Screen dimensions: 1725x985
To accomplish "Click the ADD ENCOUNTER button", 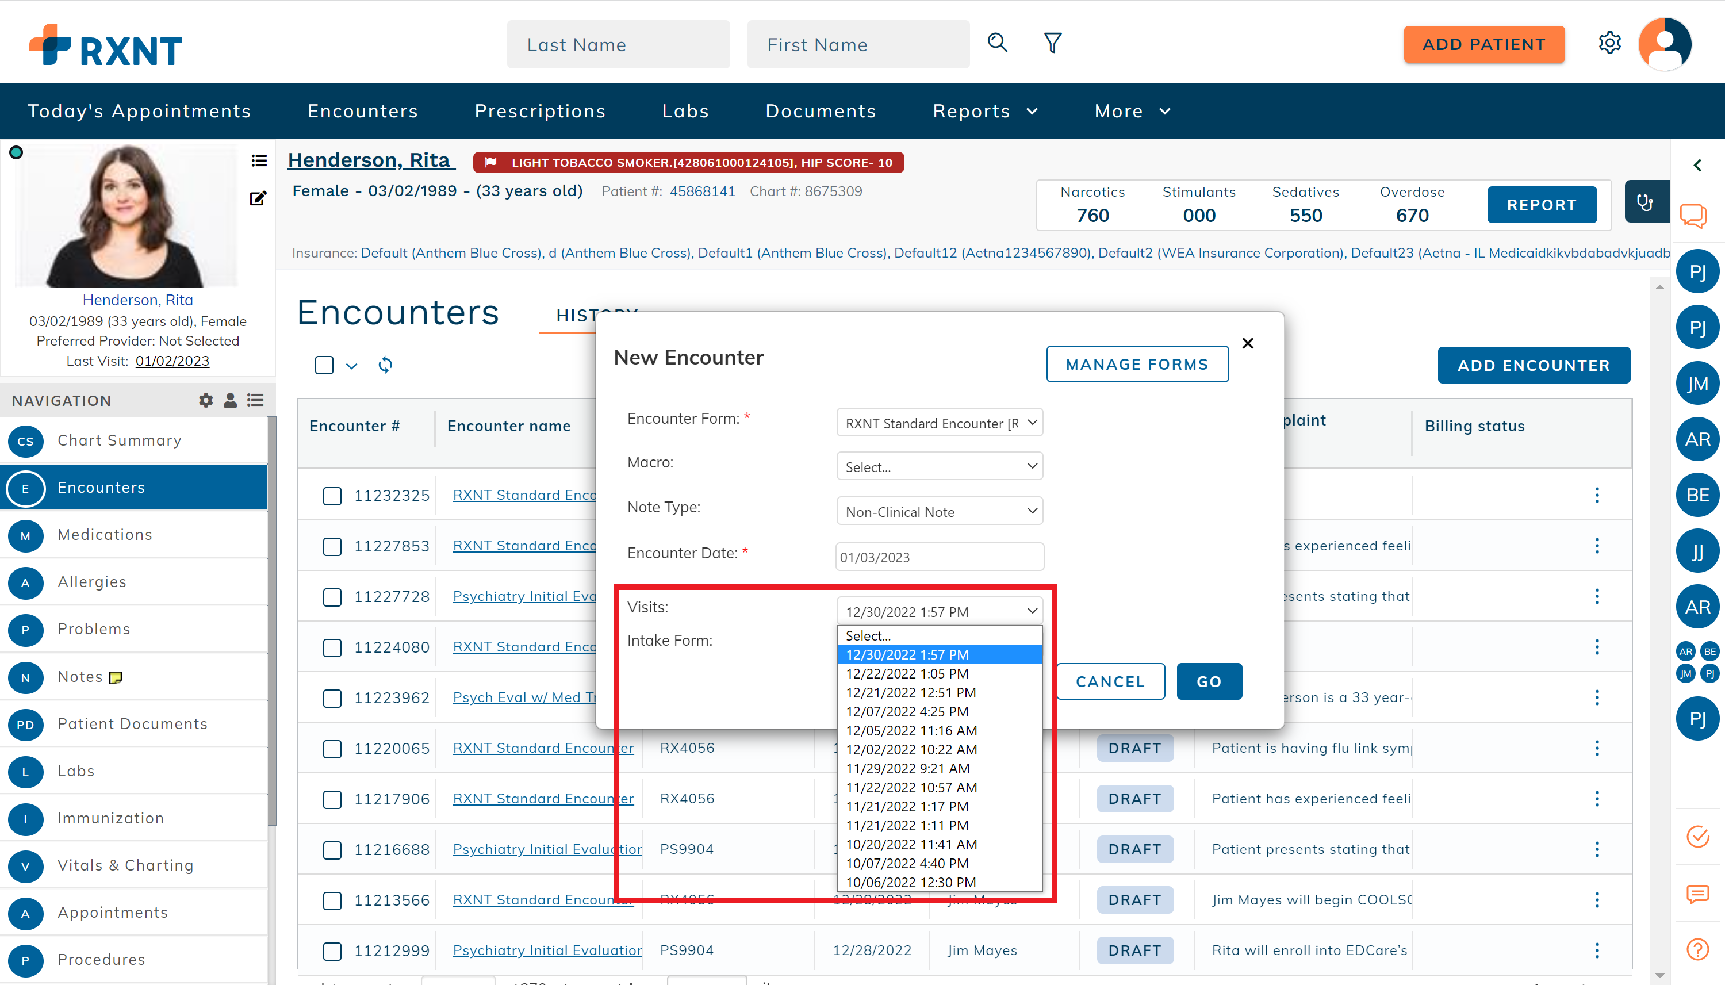I will (1534, 365).
